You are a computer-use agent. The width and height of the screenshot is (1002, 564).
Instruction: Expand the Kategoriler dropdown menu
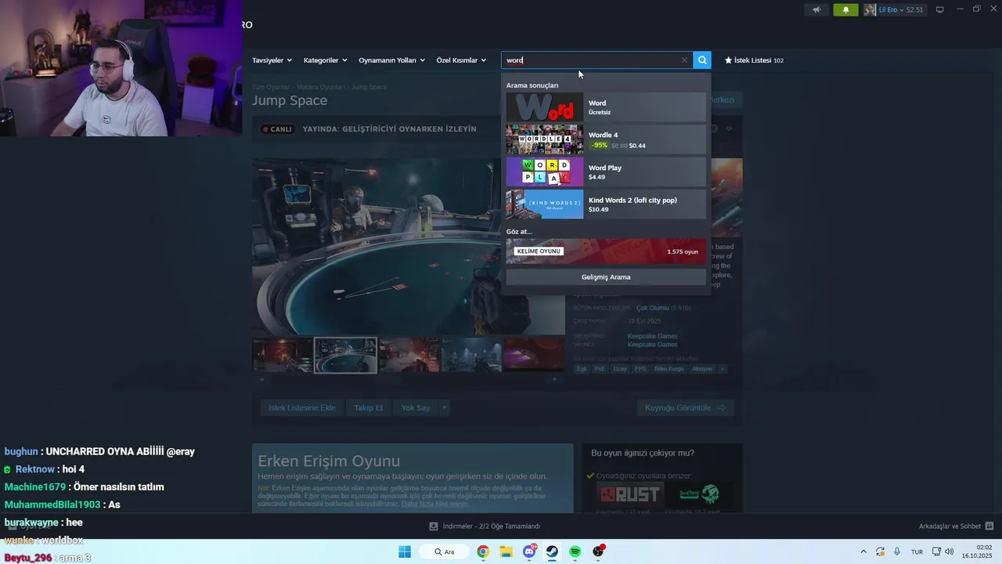325,60
